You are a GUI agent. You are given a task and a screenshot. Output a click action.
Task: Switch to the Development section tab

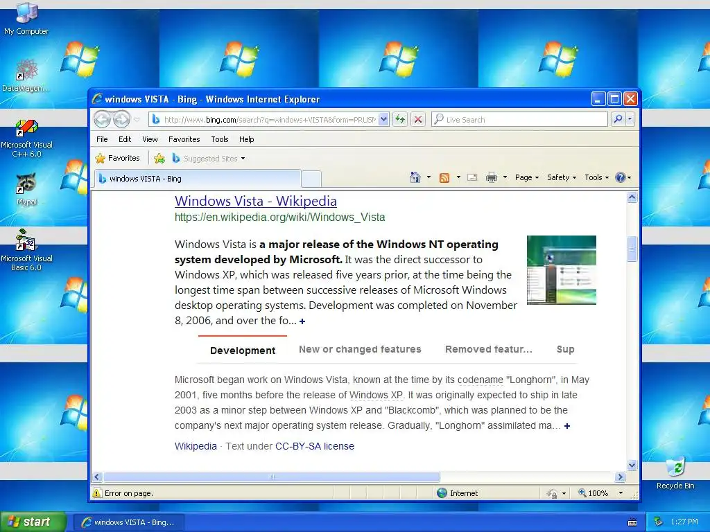pos(243,350)
